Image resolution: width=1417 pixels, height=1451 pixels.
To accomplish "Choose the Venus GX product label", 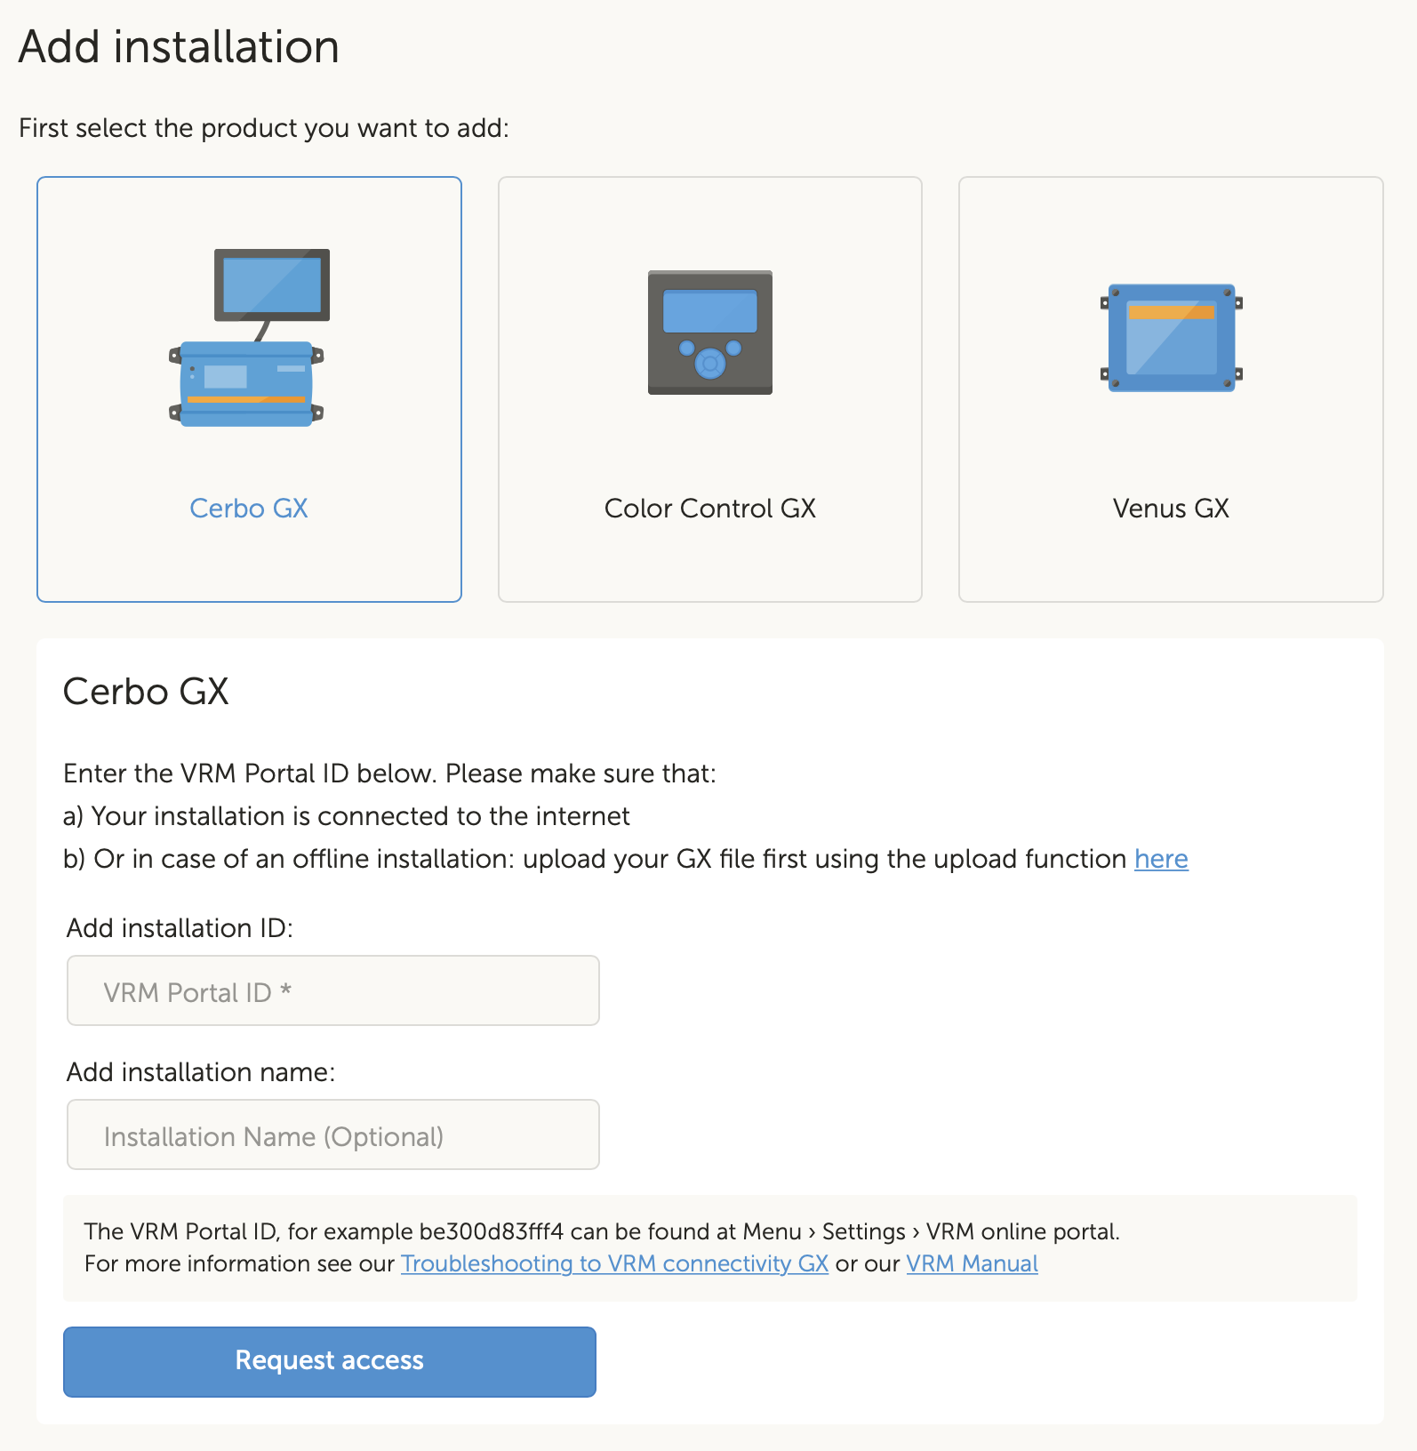I will [1170, 509].
